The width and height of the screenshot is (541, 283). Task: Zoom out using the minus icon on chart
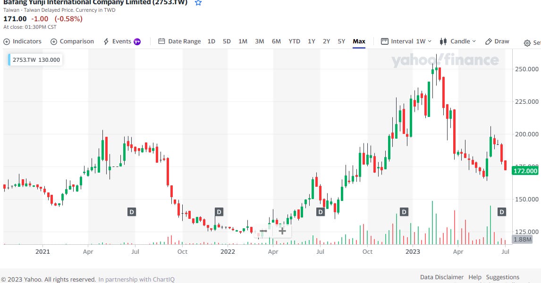tap(263, 231)
